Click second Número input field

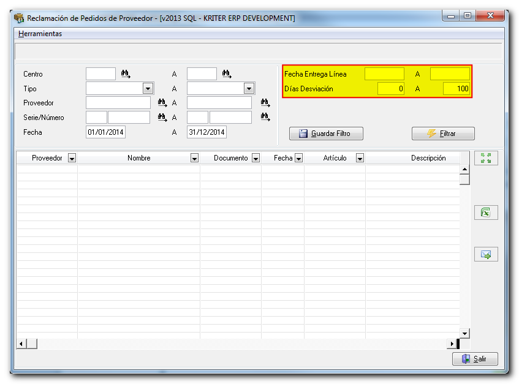pos(231,118)
